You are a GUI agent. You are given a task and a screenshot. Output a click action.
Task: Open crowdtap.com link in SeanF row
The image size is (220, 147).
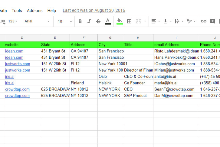17,89
